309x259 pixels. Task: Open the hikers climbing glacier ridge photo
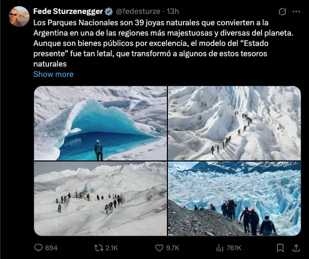(x=234, y=123)
